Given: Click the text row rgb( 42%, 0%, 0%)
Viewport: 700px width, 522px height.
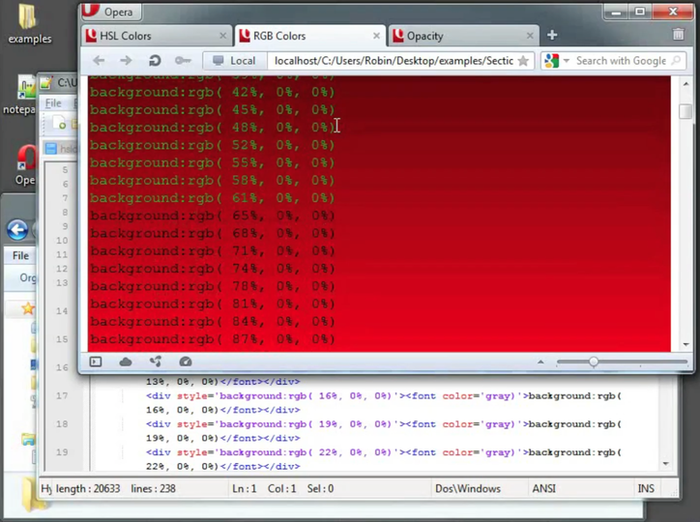Looking at the screenshot, I should tap(213, 93).
